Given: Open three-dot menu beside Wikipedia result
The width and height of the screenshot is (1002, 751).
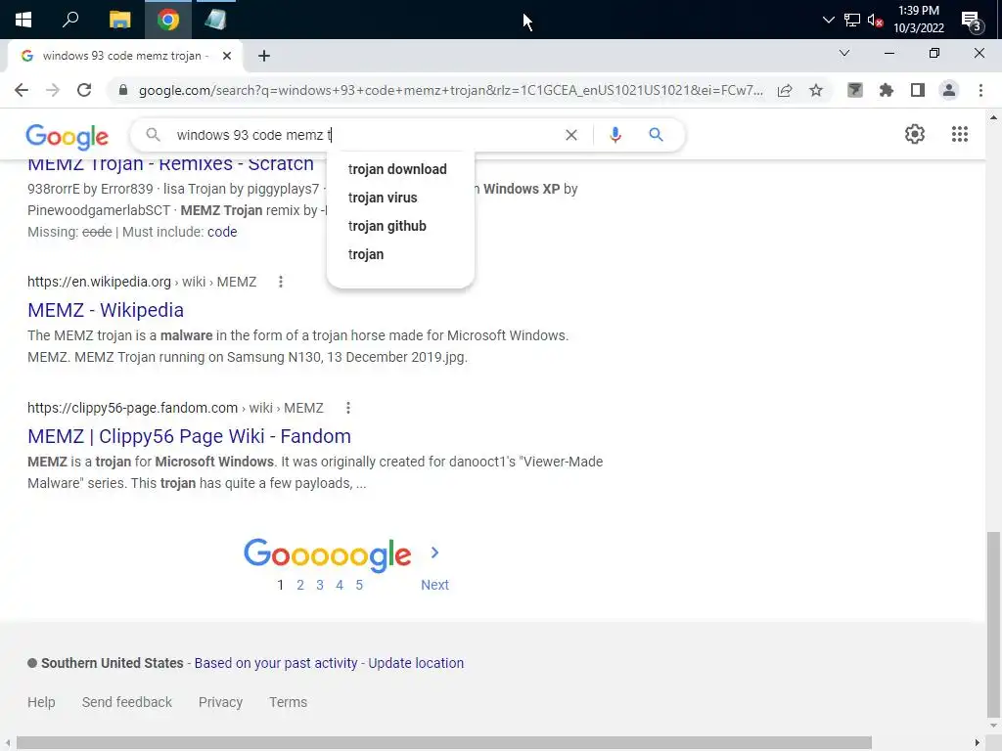Looking at the screenshot, I should 281,282.
